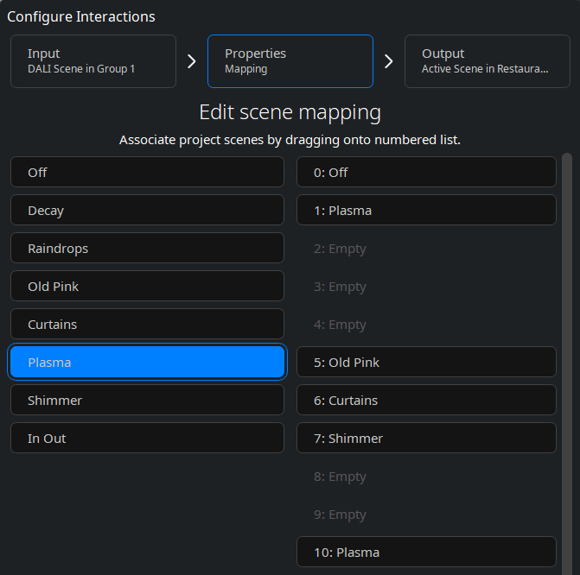Click the numbered list vertical scrollbar
Screen dimensions: 580x575
click(x=567, y=364)
